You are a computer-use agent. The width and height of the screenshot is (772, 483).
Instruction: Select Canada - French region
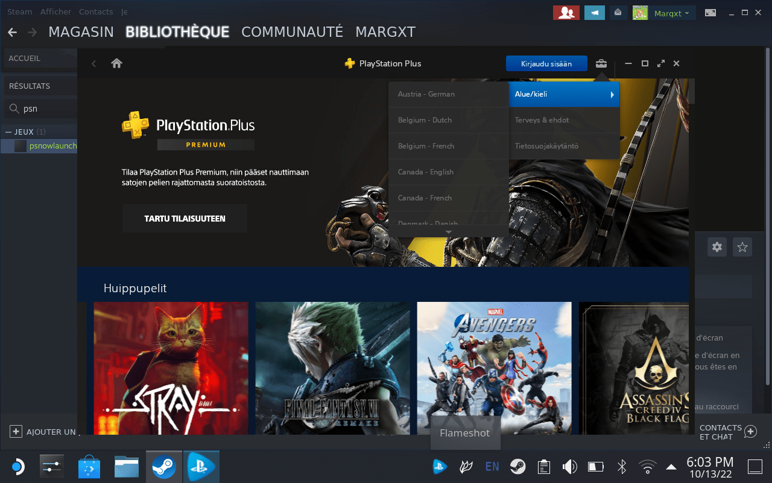[449, 198]
